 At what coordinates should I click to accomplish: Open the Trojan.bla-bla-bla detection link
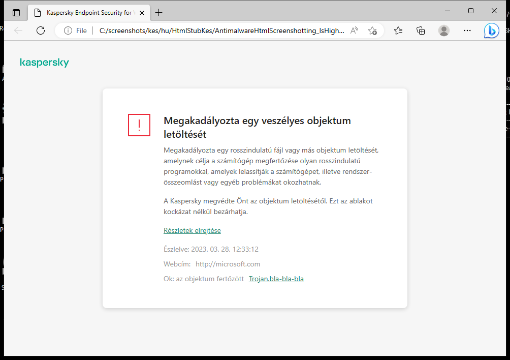coord(276,279)
